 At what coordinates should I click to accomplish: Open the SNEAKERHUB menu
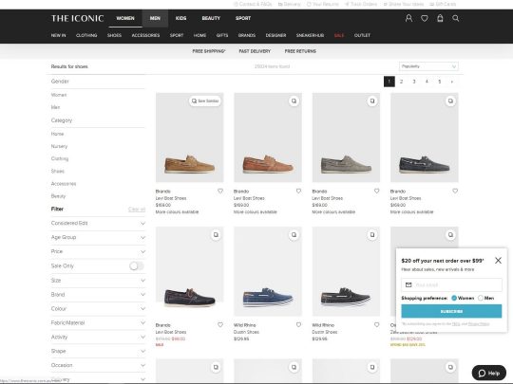pos(310,35)
